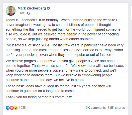Open the Mark Zuckerberg profile name link

point(32,8)
